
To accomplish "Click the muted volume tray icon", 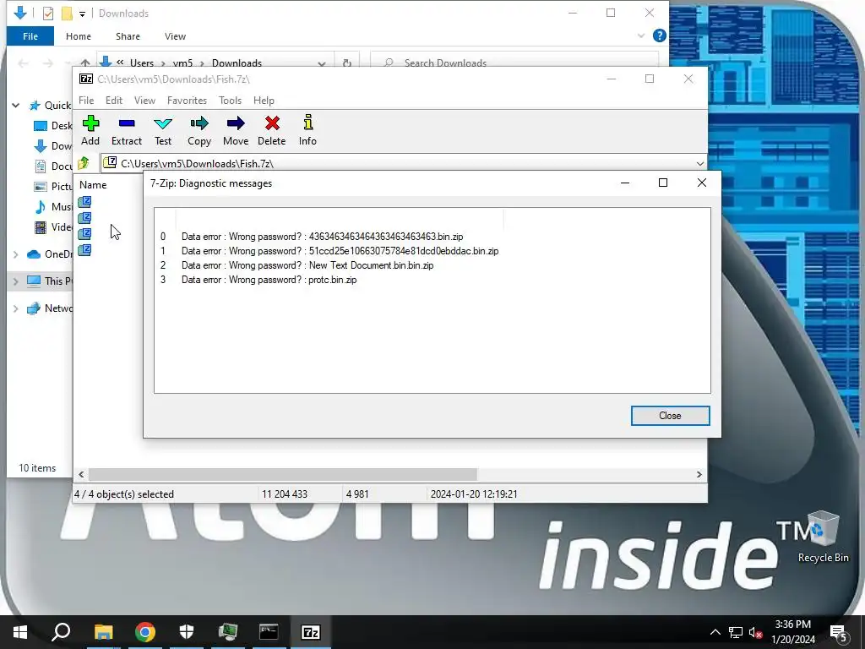I will tap(755, 632).
